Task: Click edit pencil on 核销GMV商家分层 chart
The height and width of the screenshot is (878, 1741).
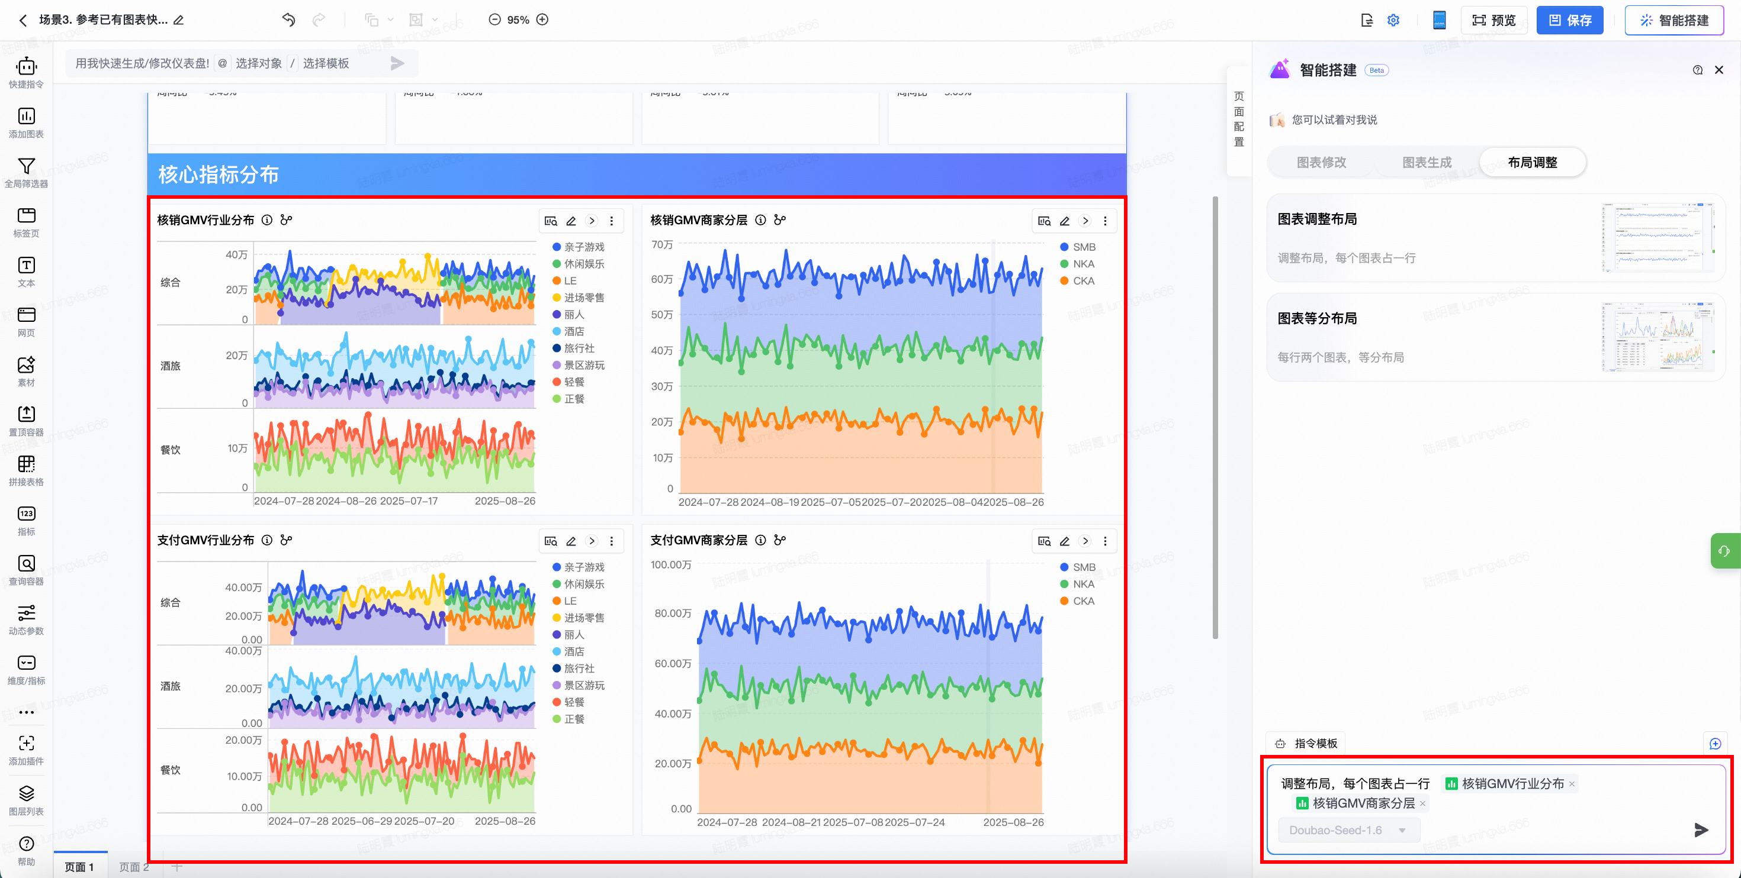Action: coord(1065,221)
